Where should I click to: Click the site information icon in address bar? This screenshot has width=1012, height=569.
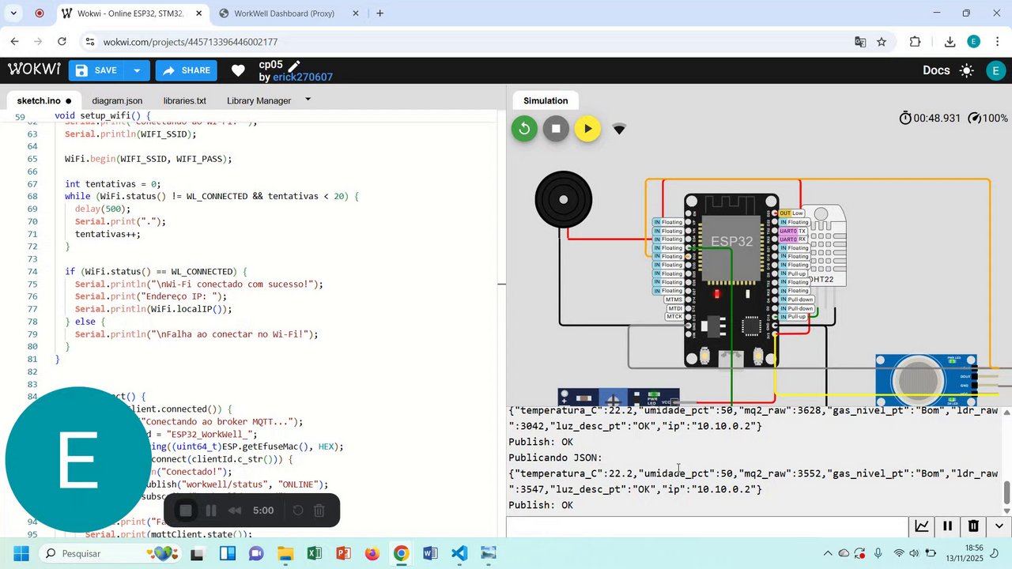pos(89,42)
